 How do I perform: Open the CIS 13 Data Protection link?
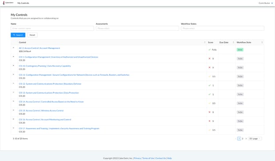click(x=49, y=93)
